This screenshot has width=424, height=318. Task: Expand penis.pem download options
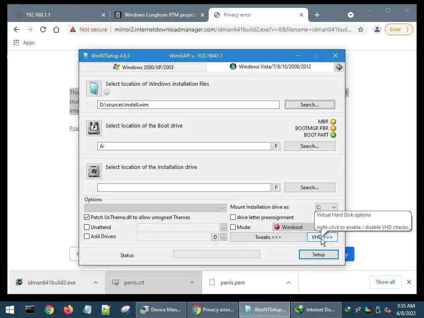coord(289,282)
